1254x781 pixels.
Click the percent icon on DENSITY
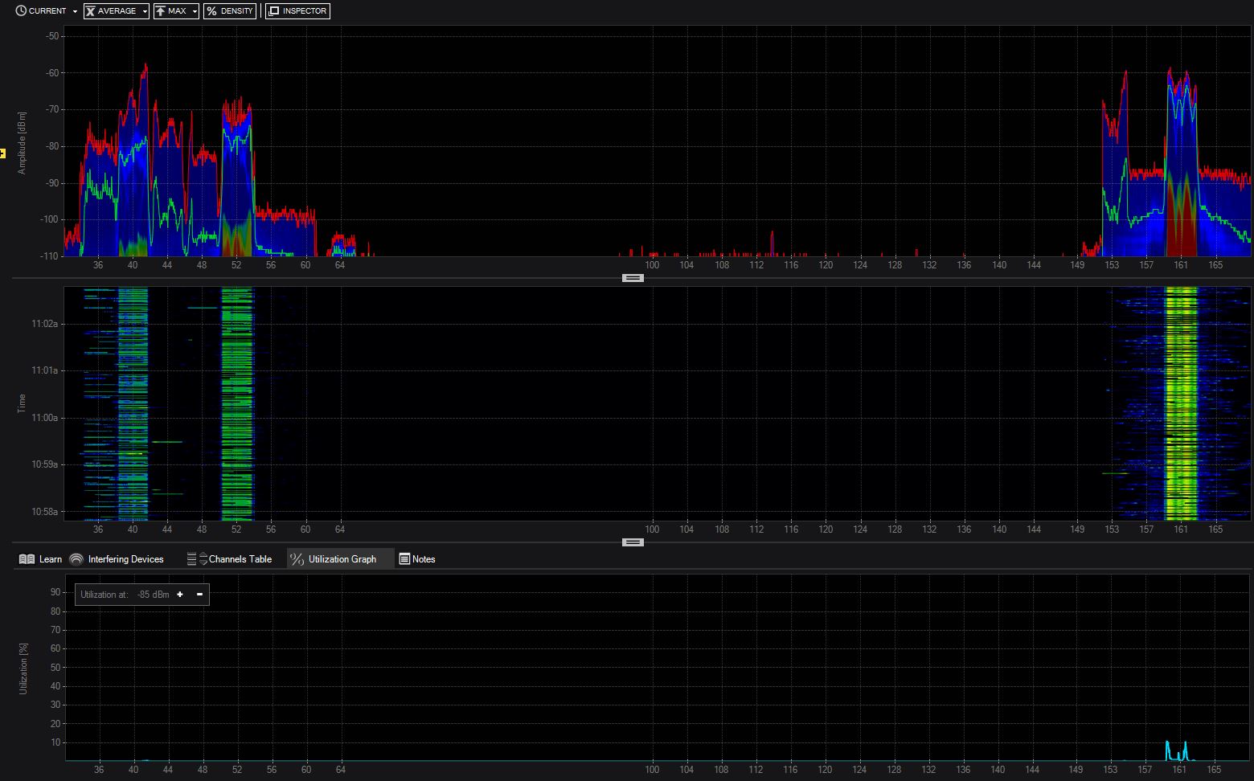click(x=211, y=11)
